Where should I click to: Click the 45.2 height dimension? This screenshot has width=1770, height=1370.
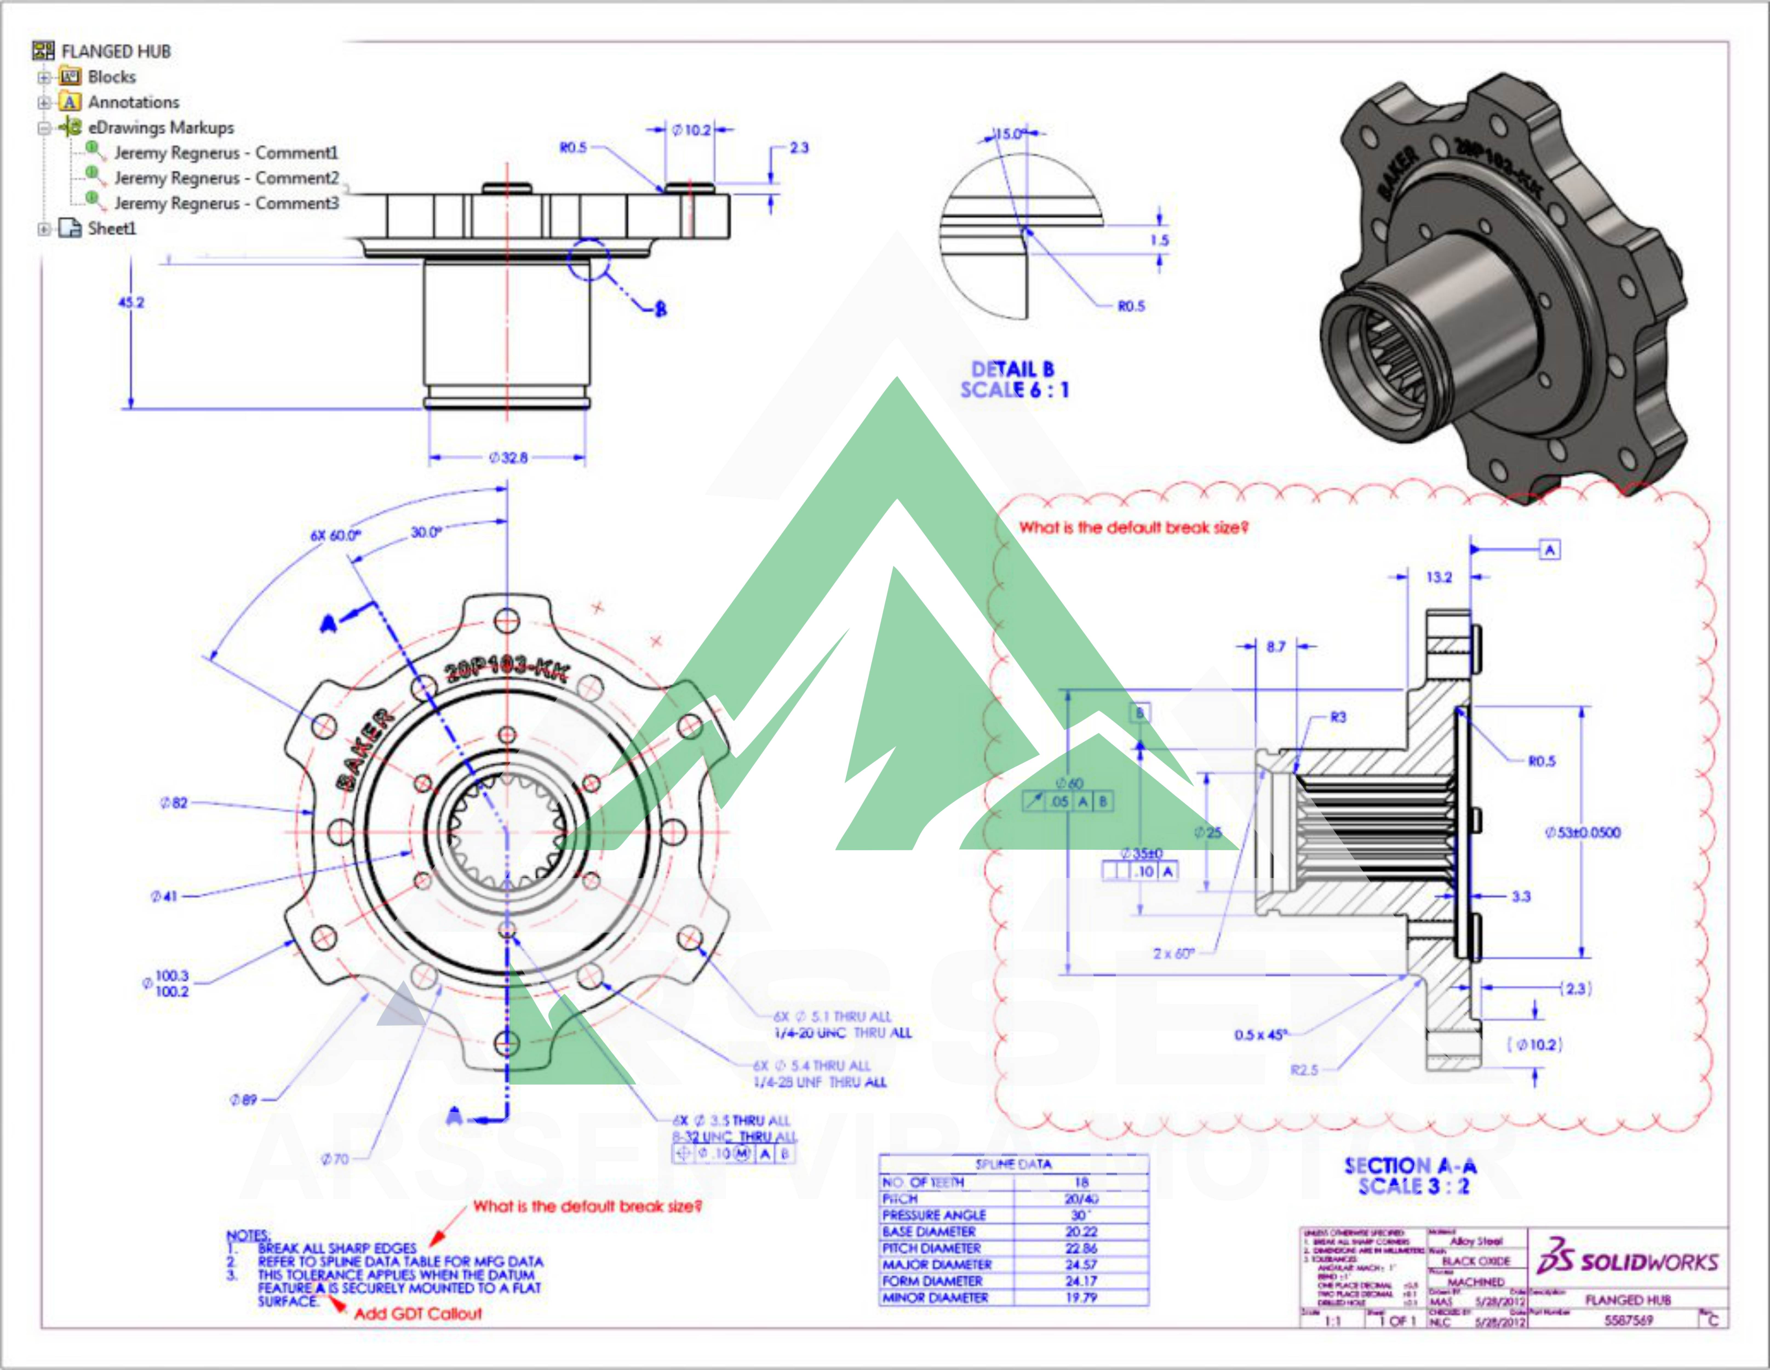tap(131, 302)
